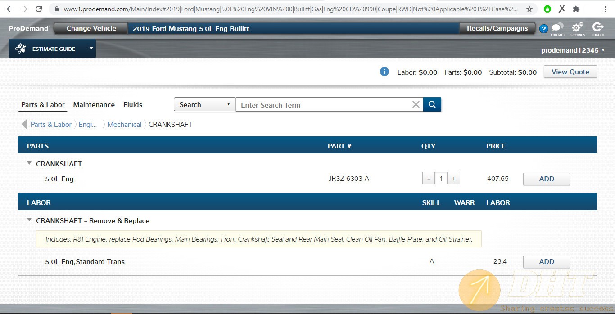Click the Enter Search Term field
Image resolution: width=615 pixels, height=314 pixels.
coord(323,105)
